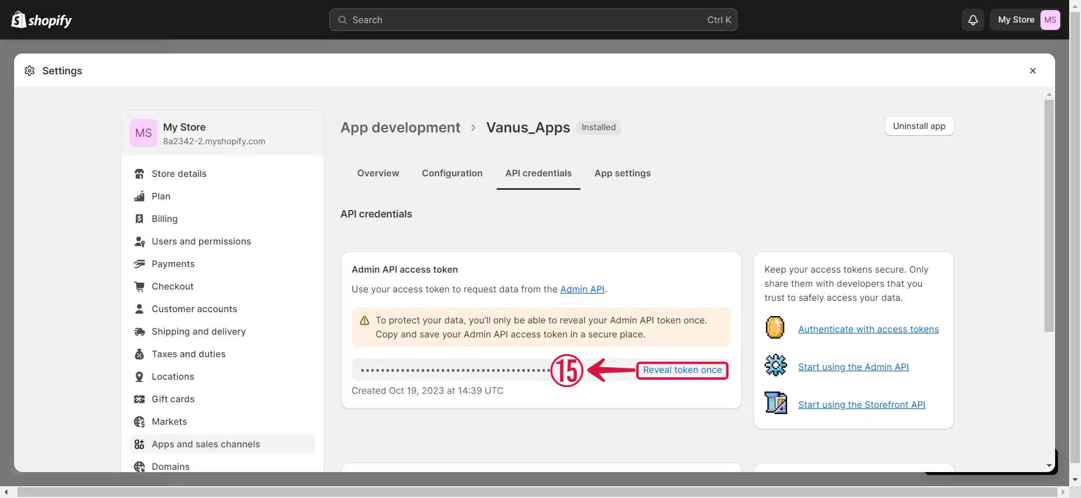
Task: Click the token icon beside Authenticate link
Action: pyautogui.click(x=775, y=327)
